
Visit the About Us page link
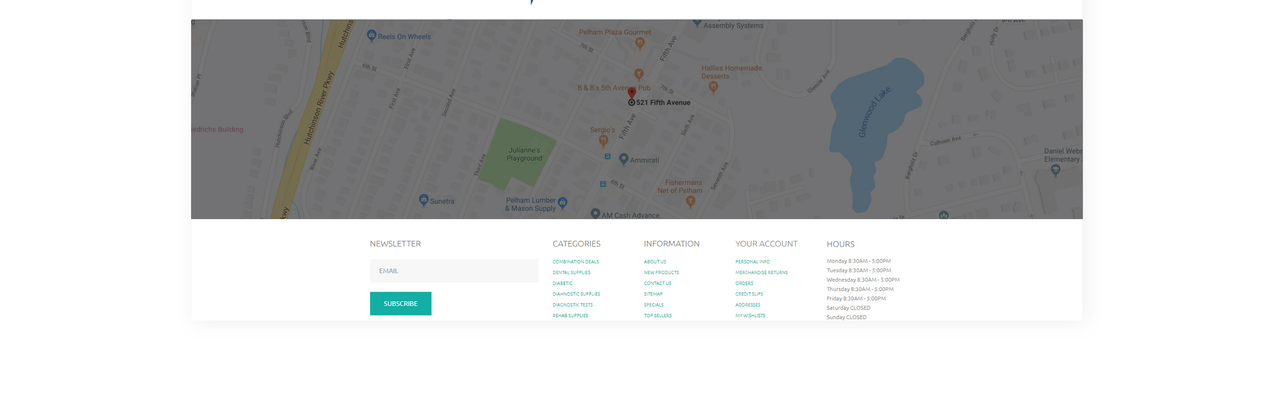click(654, 261)
